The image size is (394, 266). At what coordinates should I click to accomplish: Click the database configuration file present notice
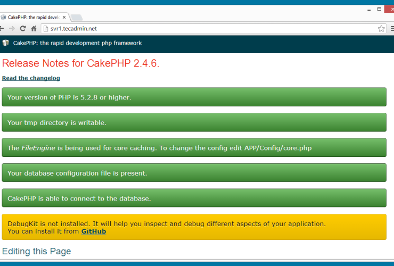pos(194,173)
